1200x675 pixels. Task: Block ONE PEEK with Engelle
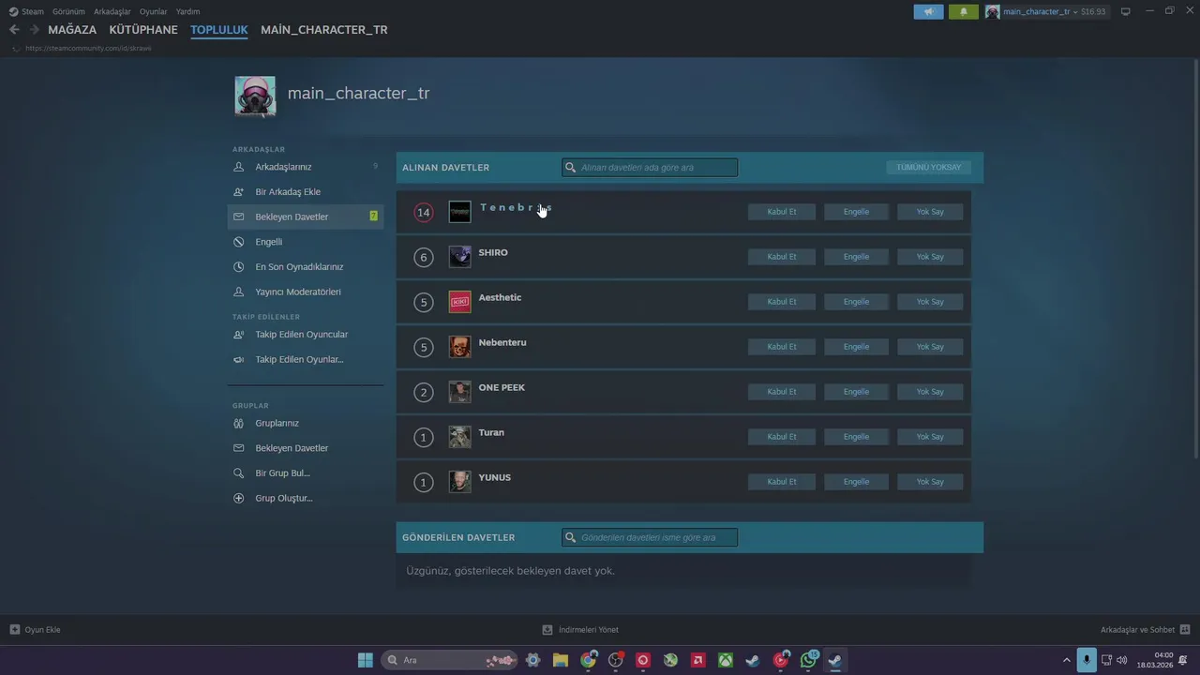coord(856,392)
